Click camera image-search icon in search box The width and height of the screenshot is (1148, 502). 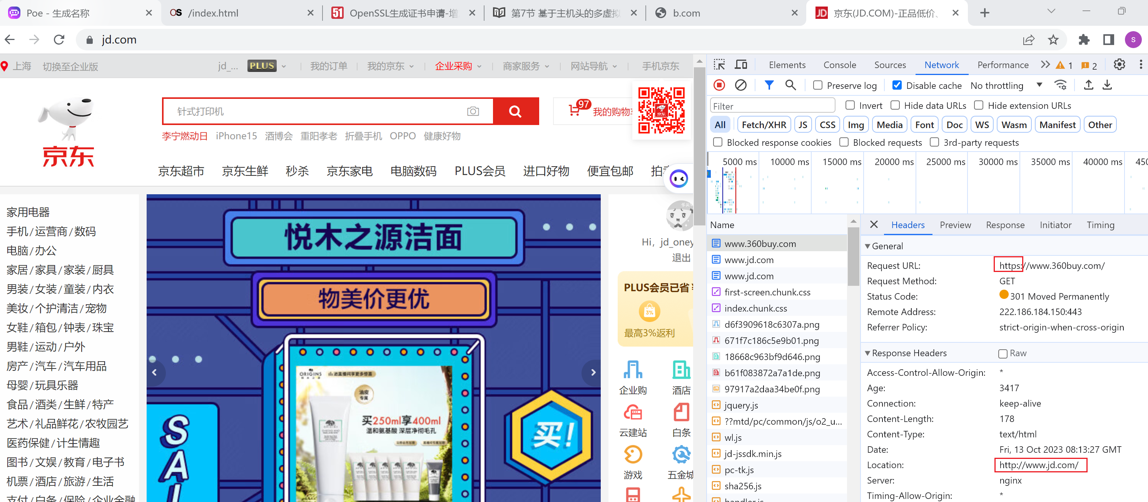tap(473, 111)
